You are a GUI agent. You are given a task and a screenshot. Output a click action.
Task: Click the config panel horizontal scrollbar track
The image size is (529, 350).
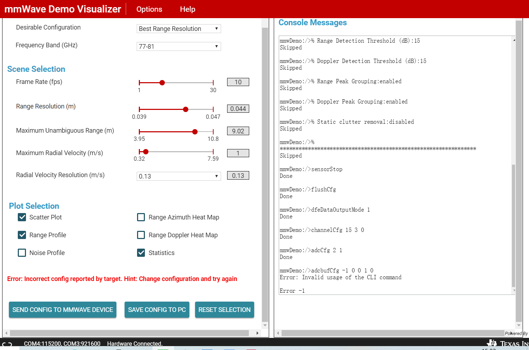point(129,333)
